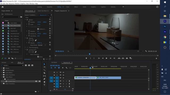The height and width of the screenshot is (95, 170).
Task: Step forward one frame
Action: 110,58
